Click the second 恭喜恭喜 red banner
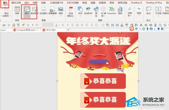This screenshot has width=169, height=110. click(x=103, y=100)
